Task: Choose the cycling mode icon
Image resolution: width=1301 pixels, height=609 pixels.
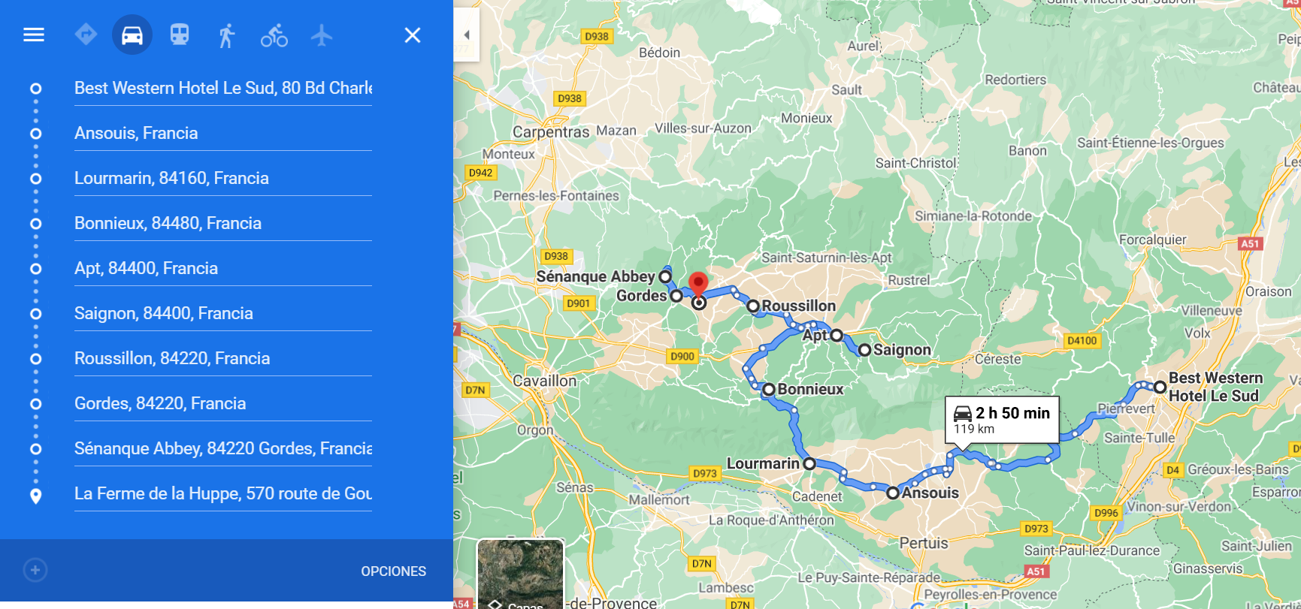Action: [274, 35]
